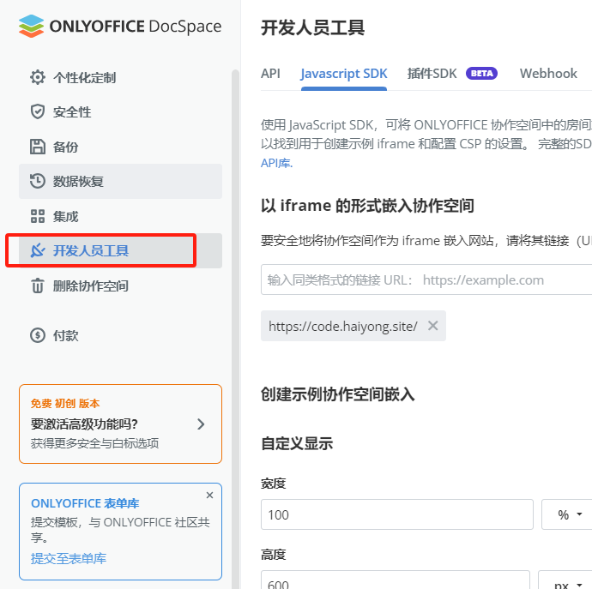Click the 高度 input showing 600
This screenshot has height=589, width=592.
[x=395, y=581]
